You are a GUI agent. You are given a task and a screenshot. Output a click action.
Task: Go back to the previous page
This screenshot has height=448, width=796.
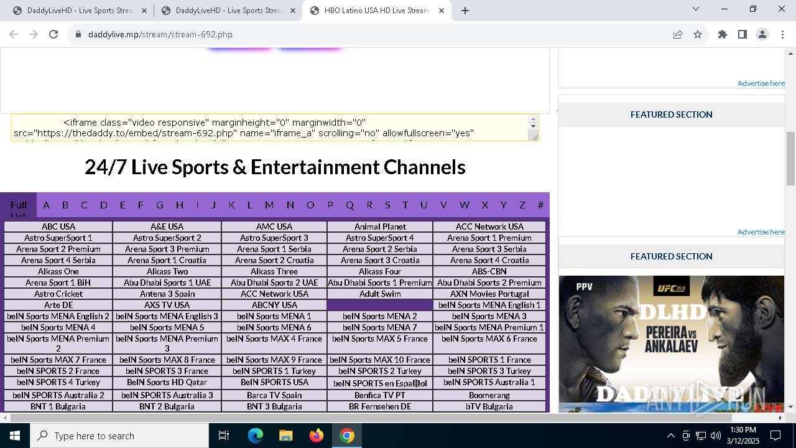tap(14, 34)
